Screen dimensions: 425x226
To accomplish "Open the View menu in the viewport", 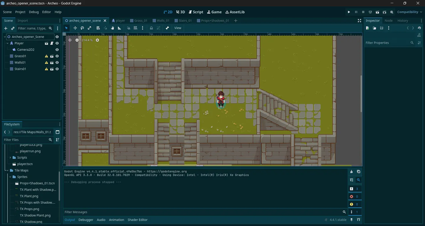I will pyautogui.click(x=177, y=28).
